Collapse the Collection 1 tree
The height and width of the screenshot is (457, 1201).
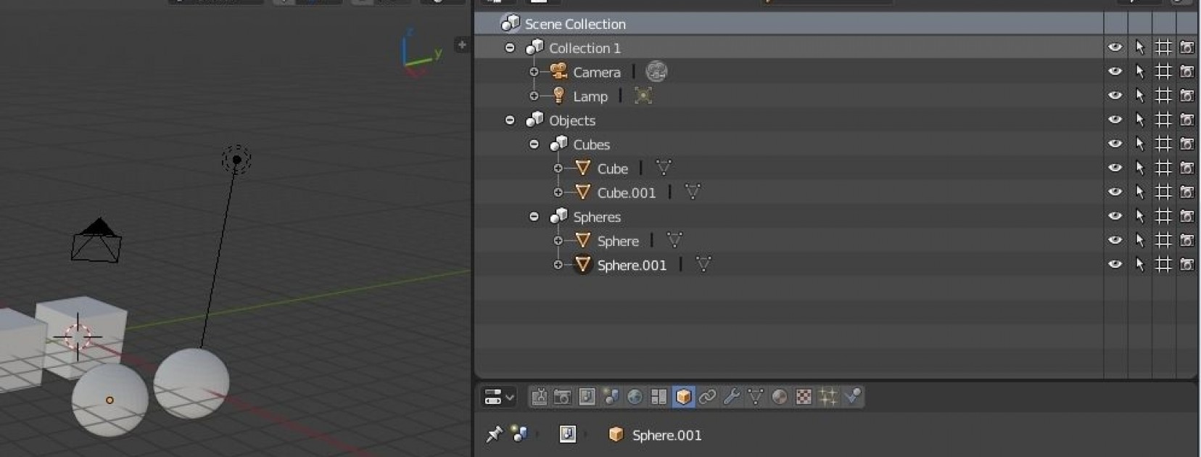point(510,48)
